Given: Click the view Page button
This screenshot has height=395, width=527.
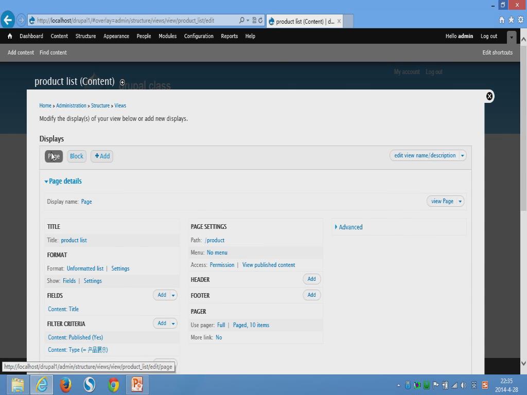Looking at the screenshot, I should pos(442,201).
